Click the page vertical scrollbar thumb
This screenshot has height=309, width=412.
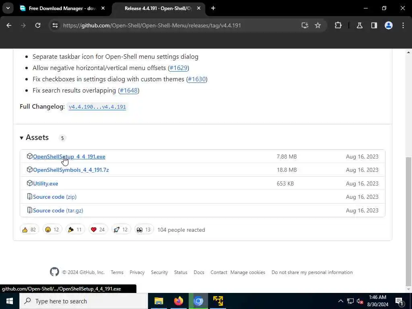tap(408, 221)
